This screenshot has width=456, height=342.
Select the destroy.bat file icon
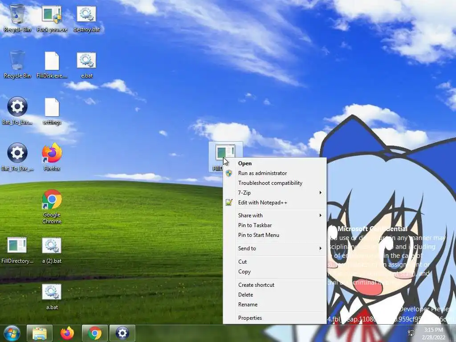(87, 18)
